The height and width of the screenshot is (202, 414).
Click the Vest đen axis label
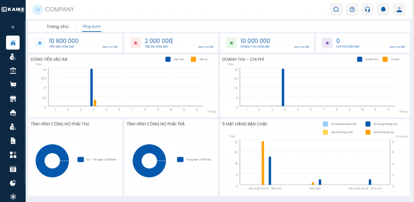(315, 189)
